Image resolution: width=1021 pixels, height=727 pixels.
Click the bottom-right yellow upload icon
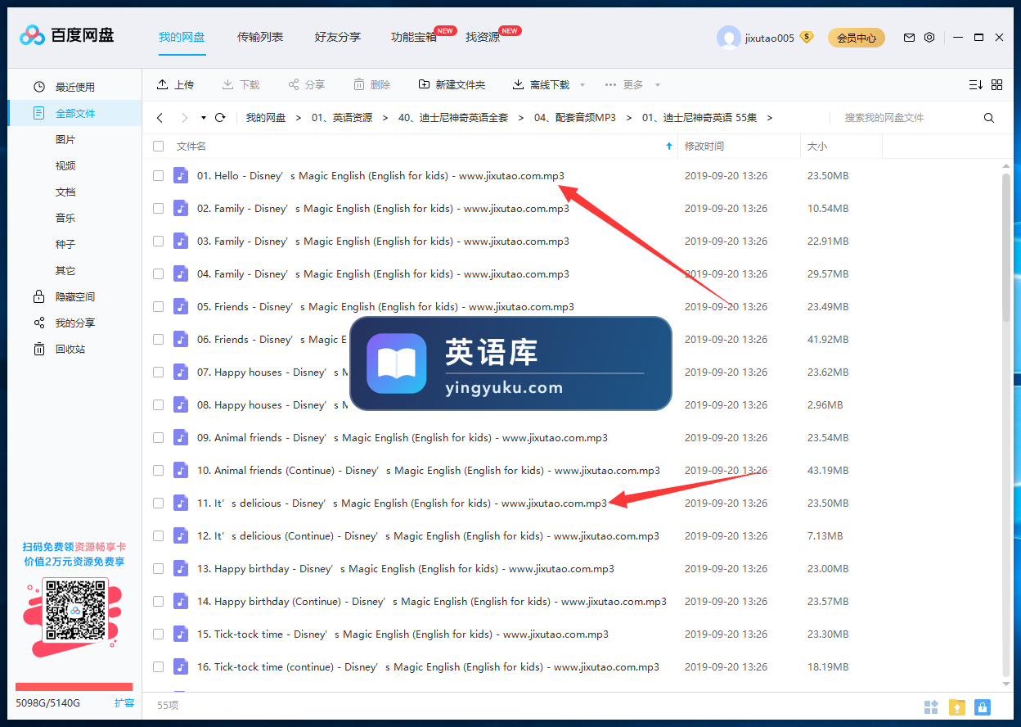[957, 707]
